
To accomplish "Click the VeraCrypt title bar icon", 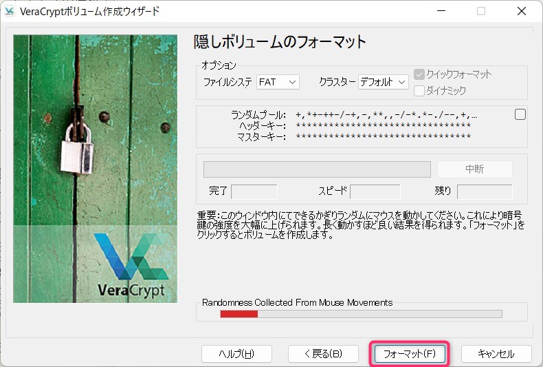I will pyautogui.click(x=10, y=11).
